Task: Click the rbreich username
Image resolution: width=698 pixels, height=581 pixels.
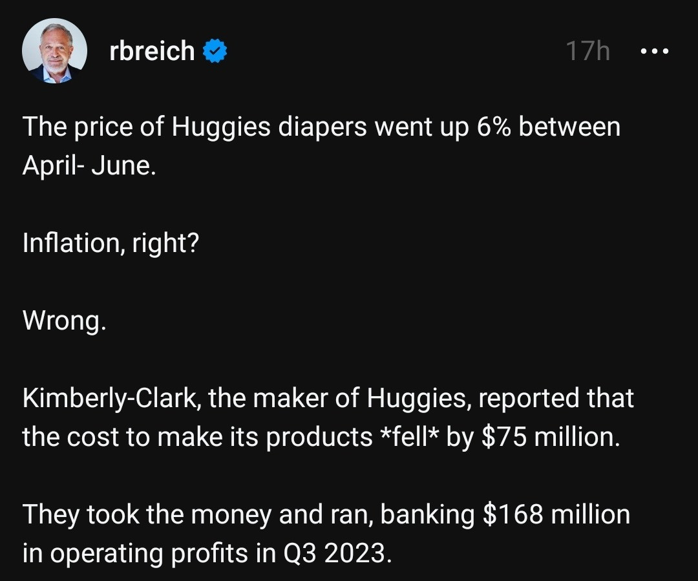Action: click(x=152, y=51)
